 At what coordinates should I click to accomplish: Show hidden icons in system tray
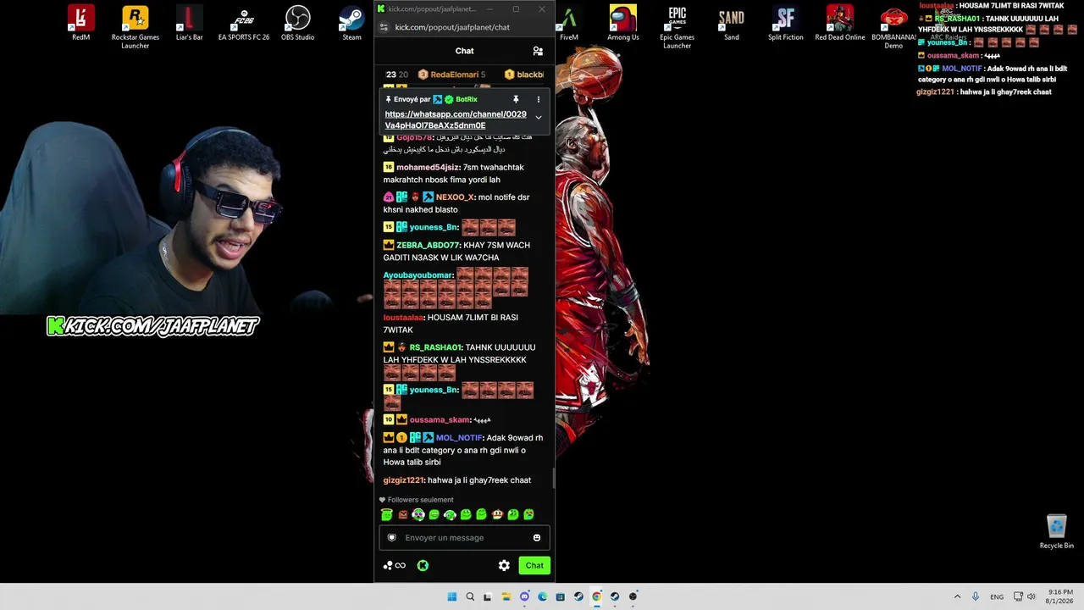(957, 596)
